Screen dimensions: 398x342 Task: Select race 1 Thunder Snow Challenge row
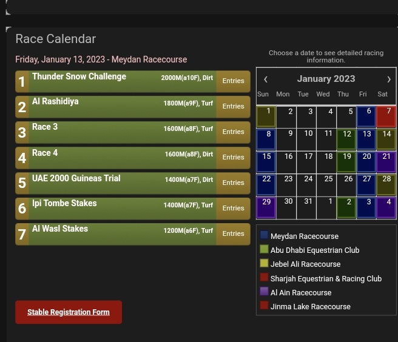click(x=133, y=81)
